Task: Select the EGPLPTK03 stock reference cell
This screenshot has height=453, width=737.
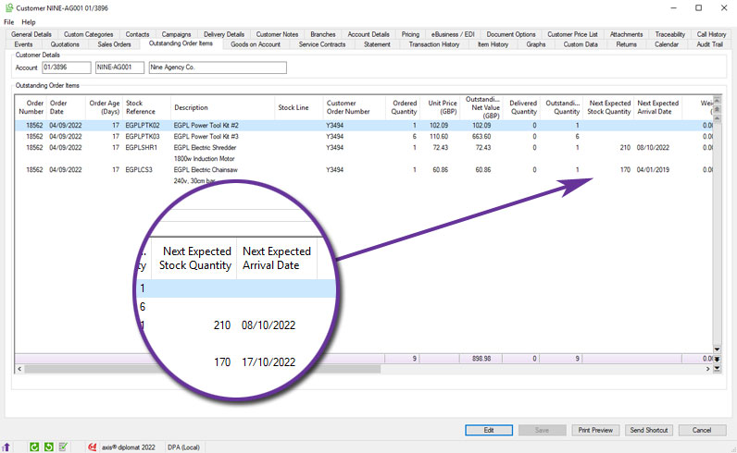Action: coord(143,136)
